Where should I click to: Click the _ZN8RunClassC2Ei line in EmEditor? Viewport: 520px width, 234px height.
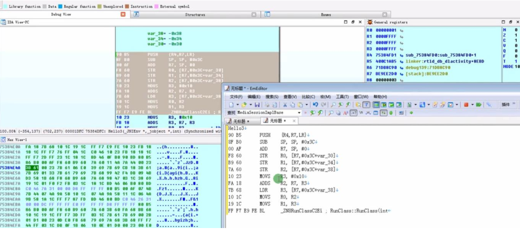[309, 211]
